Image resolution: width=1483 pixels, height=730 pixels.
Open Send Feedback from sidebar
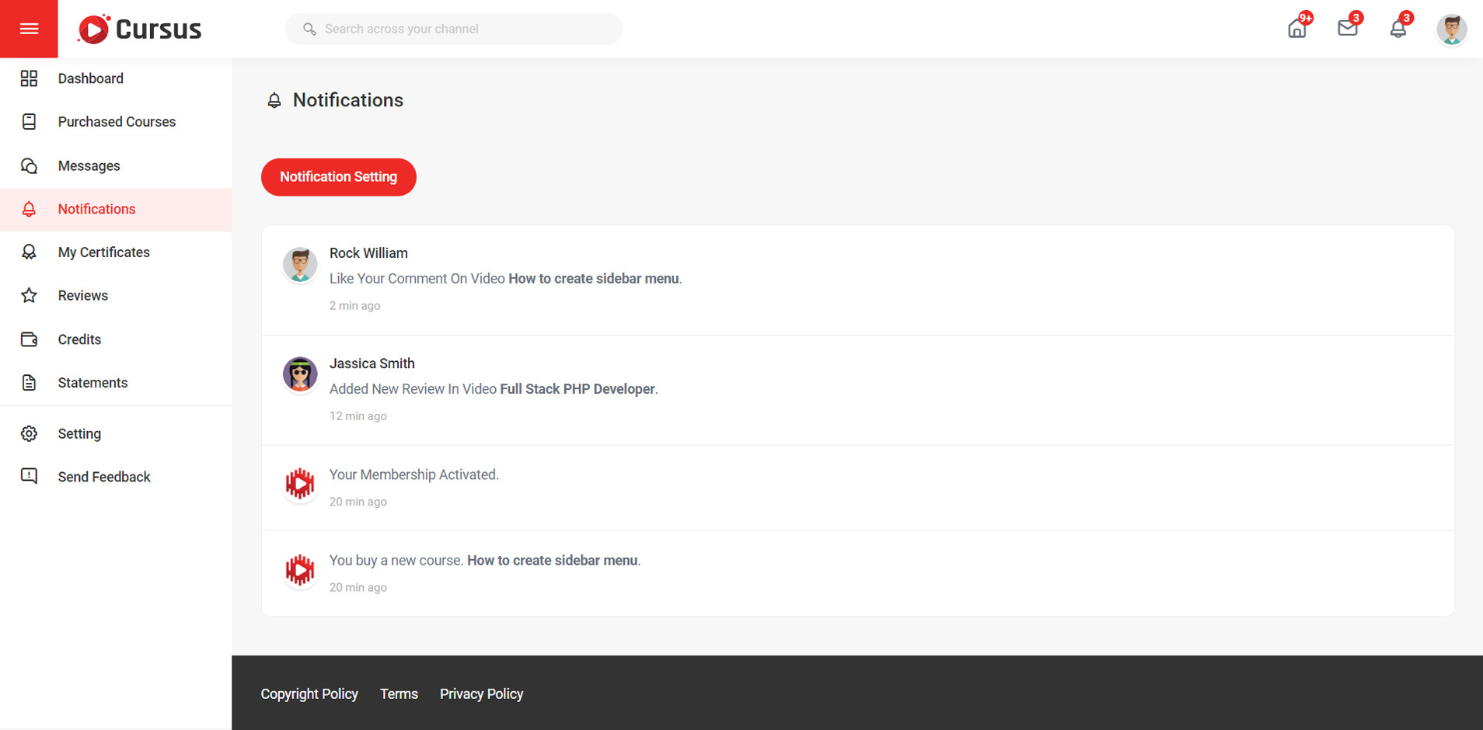click(103, 477)
